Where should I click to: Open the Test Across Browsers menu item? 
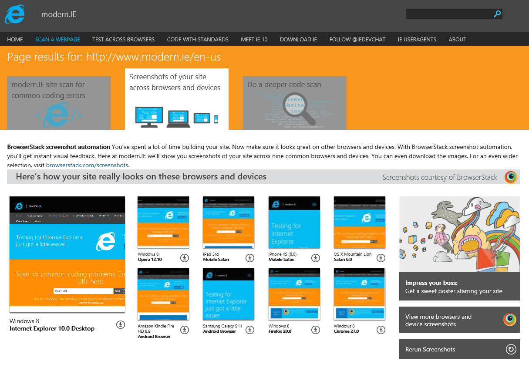click(123, 39)
